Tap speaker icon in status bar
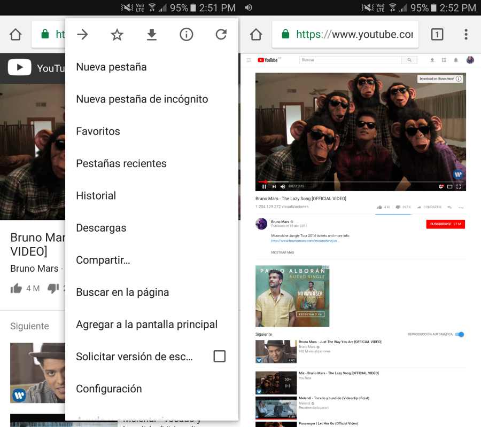The height and width of the screenshot is (427, 481). click(x=249, y=7)
